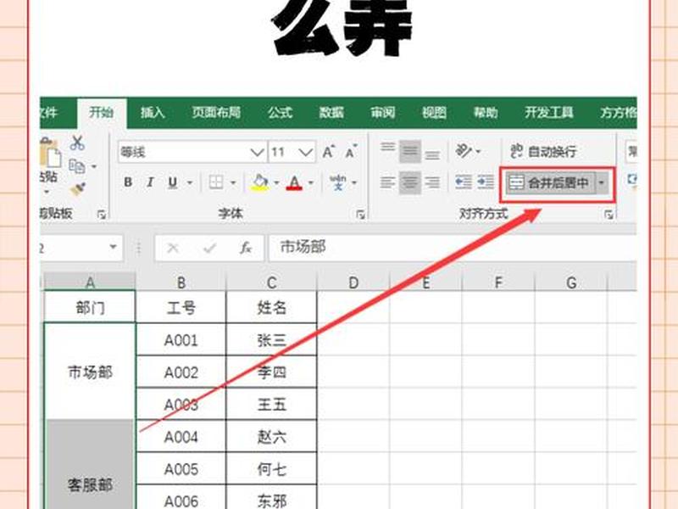
Task: Click decrease indent icon
Action: tap(463, 182)
